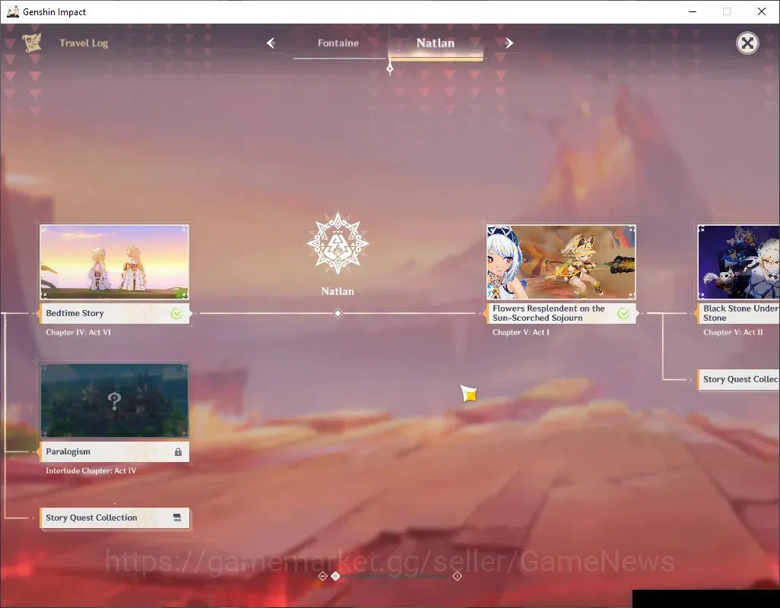Close the Travel Log with X icon
780x608 pixels.
coord(747,43)
